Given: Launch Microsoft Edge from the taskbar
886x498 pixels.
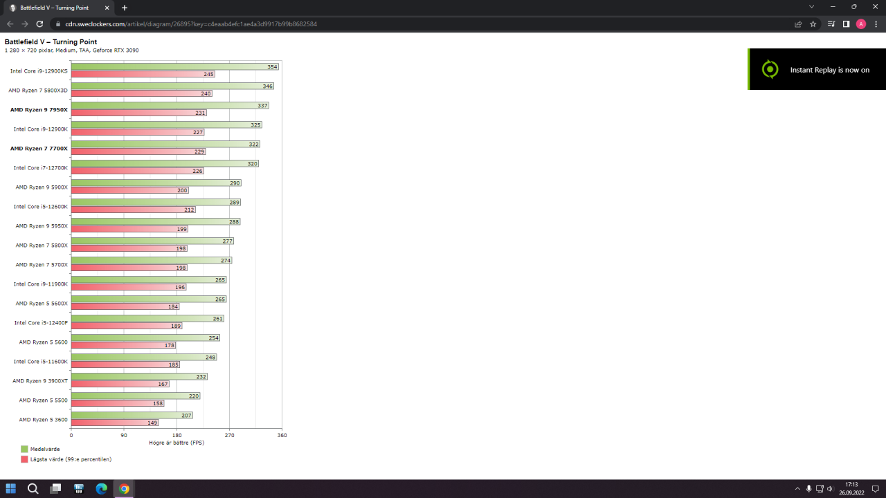Looking at the screenshot, I should (x=101, y=489).
